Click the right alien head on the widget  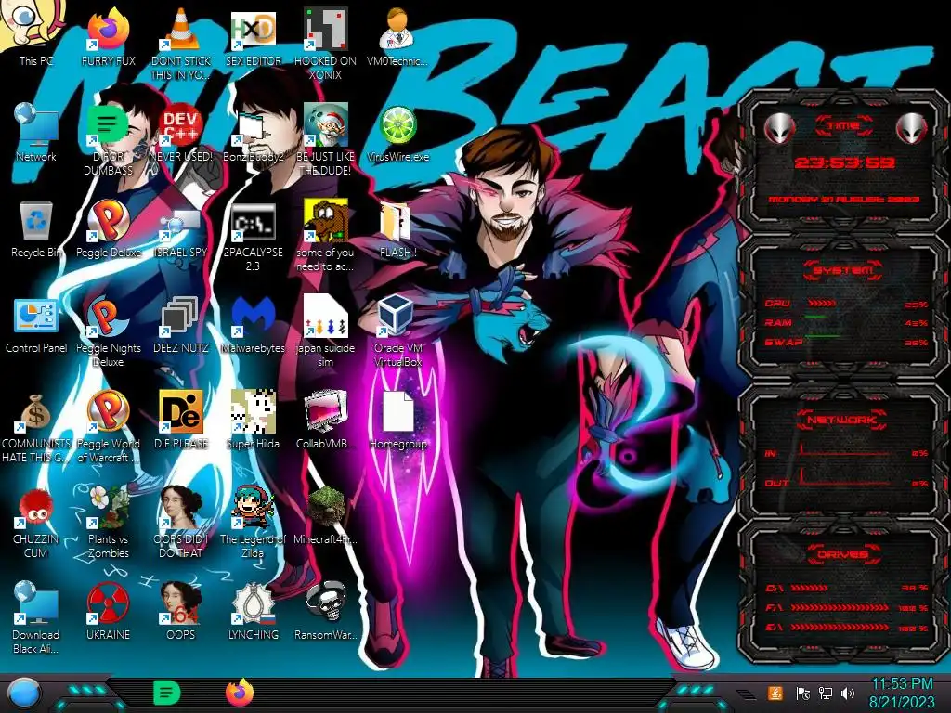click(912, 128)
